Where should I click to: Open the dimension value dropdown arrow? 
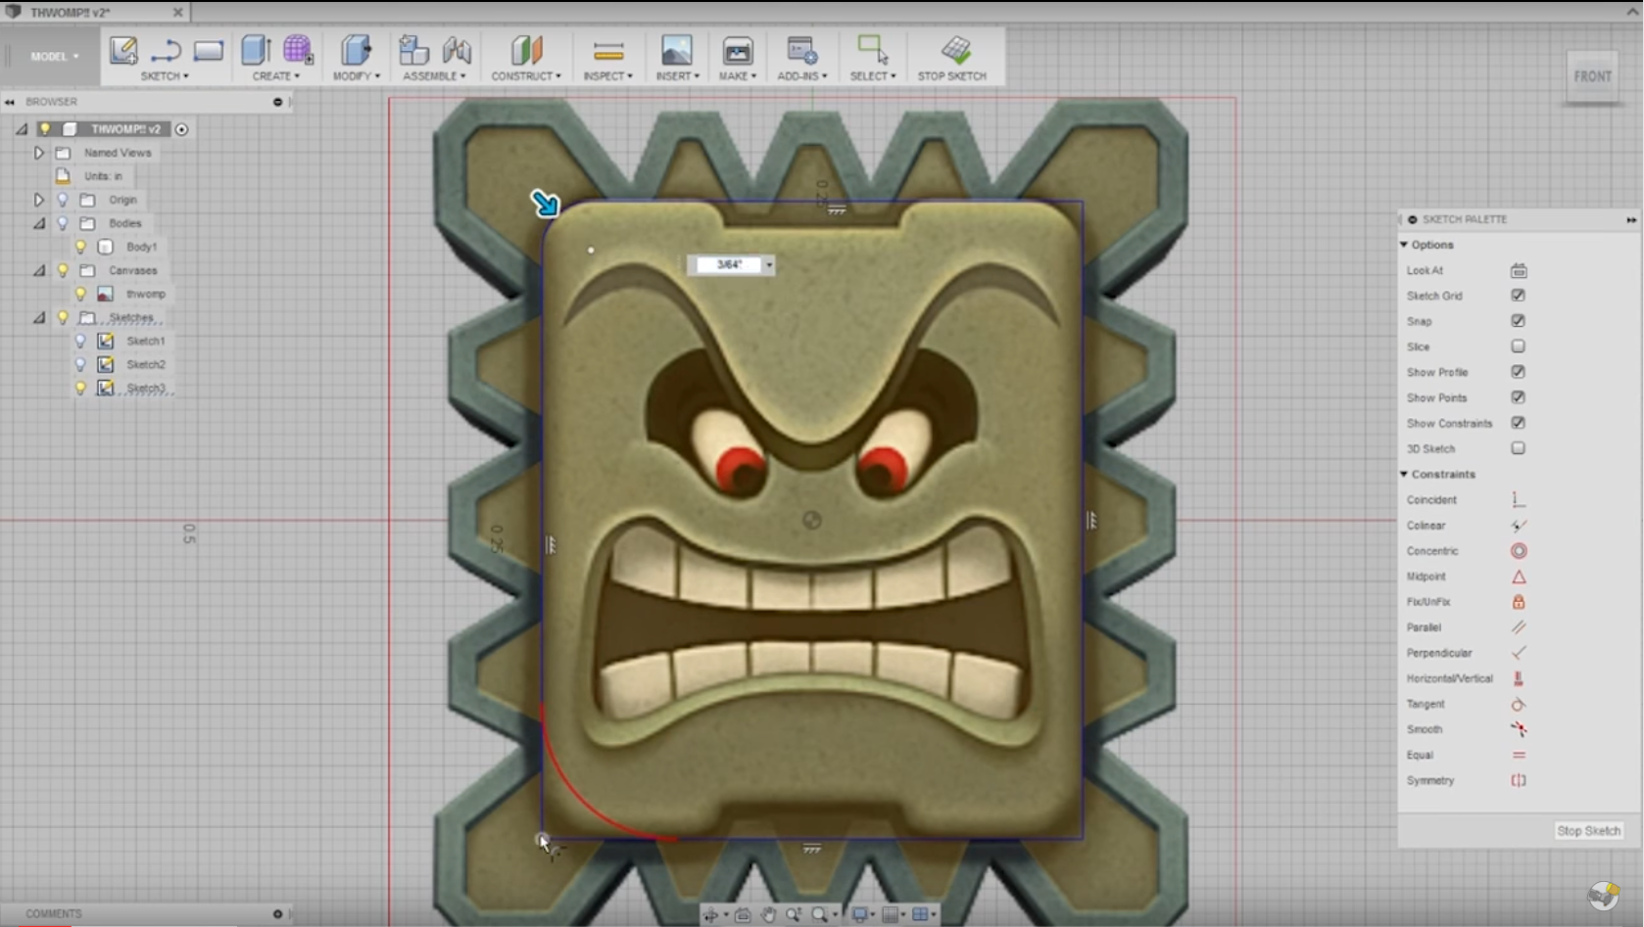(769, 264)
